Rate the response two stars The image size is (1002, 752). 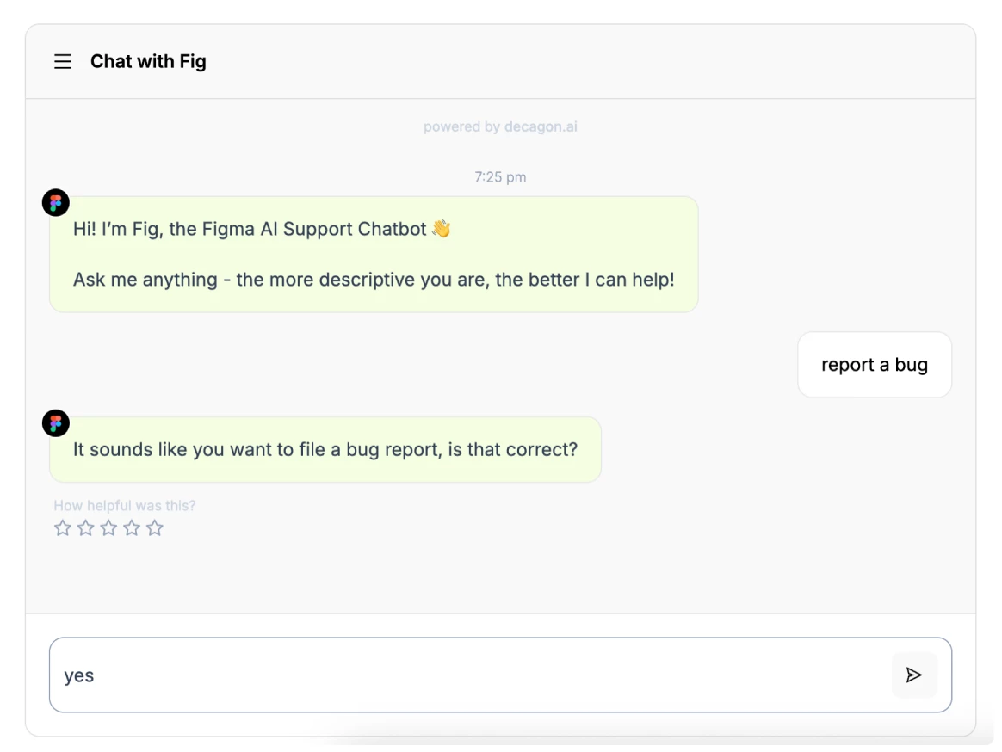pos(85,527)
